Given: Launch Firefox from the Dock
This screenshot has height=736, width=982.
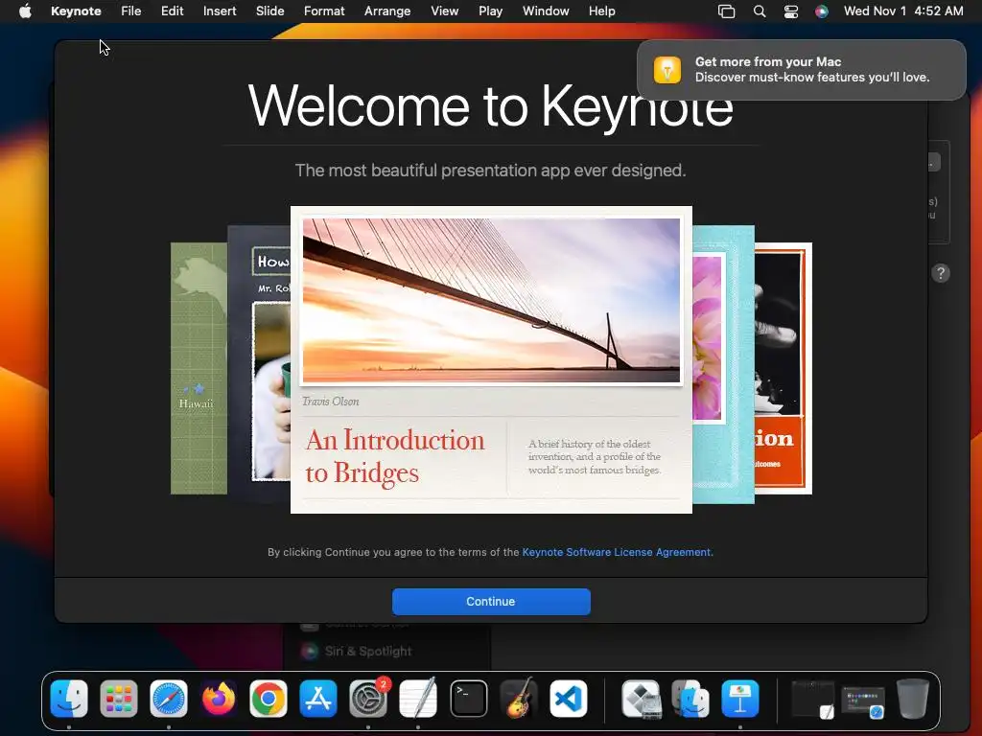Looking at the screenshot, I should pos(219,699).
